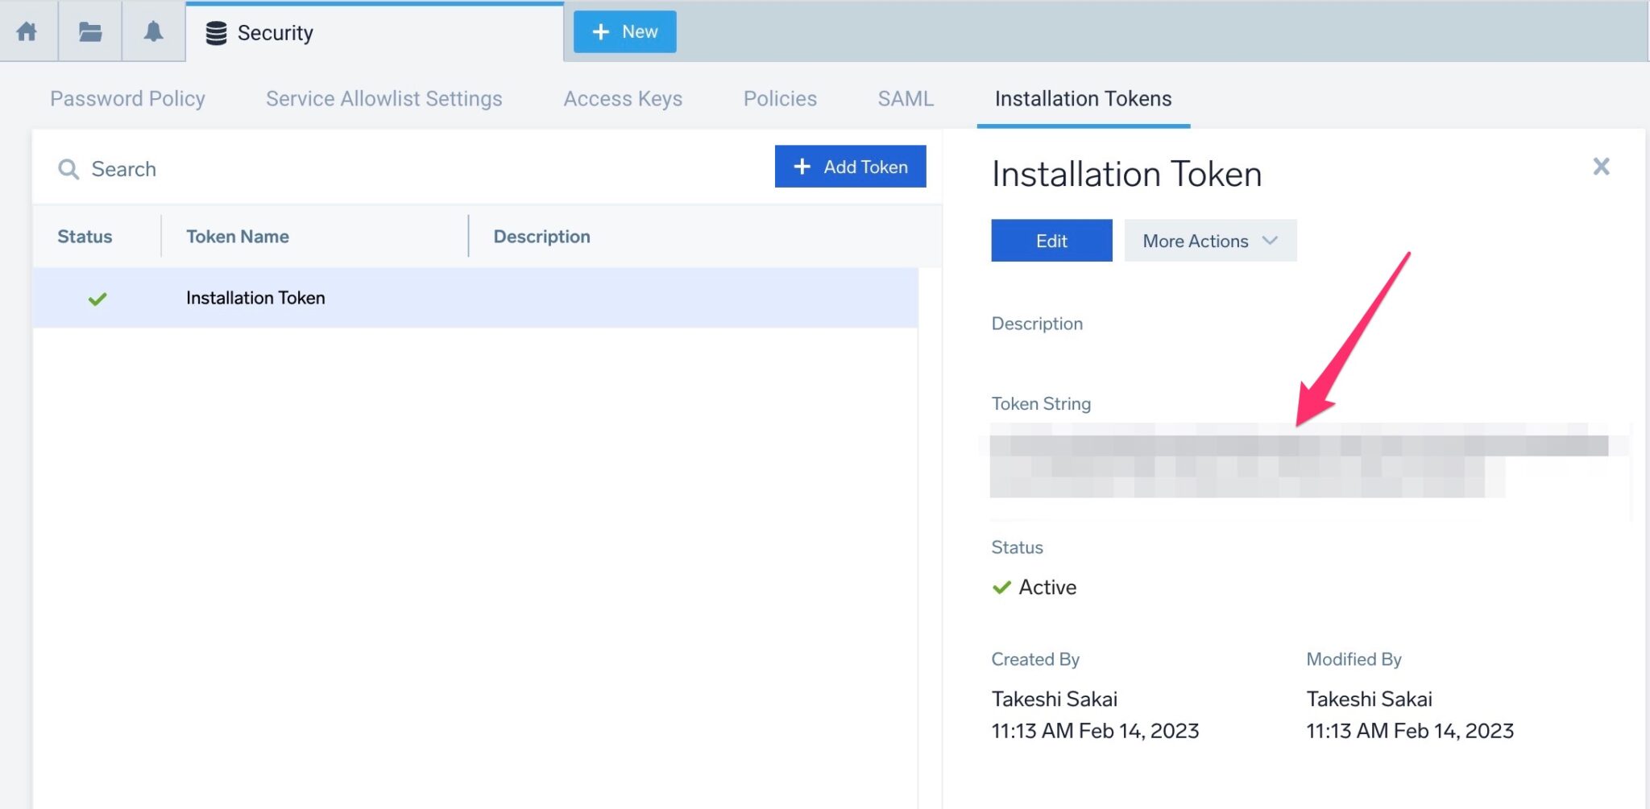Open the SAML settings tab
Screen dimensions: 1650x809
(x=905, y=98)
